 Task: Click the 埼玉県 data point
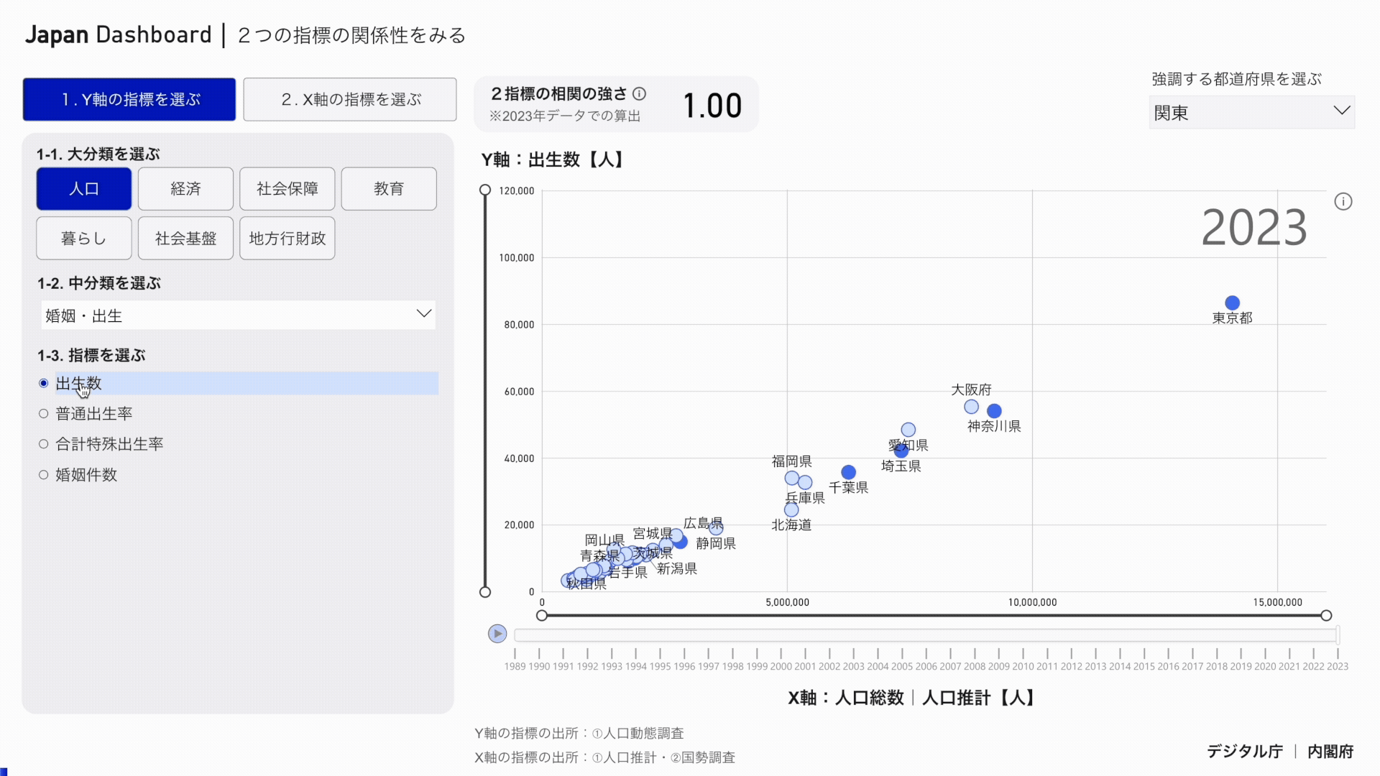click(901, 451)
